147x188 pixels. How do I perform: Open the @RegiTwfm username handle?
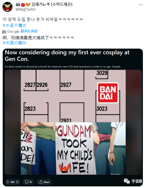click(25, 9)
